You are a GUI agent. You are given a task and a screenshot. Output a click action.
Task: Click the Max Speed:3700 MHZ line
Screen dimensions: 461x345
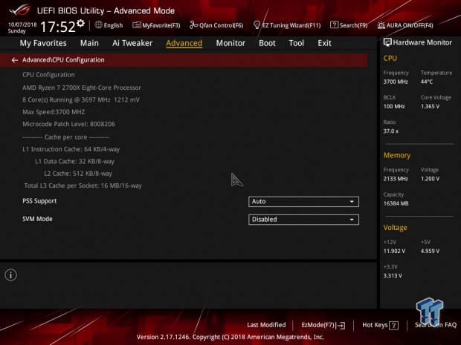[x=54, y=112]
